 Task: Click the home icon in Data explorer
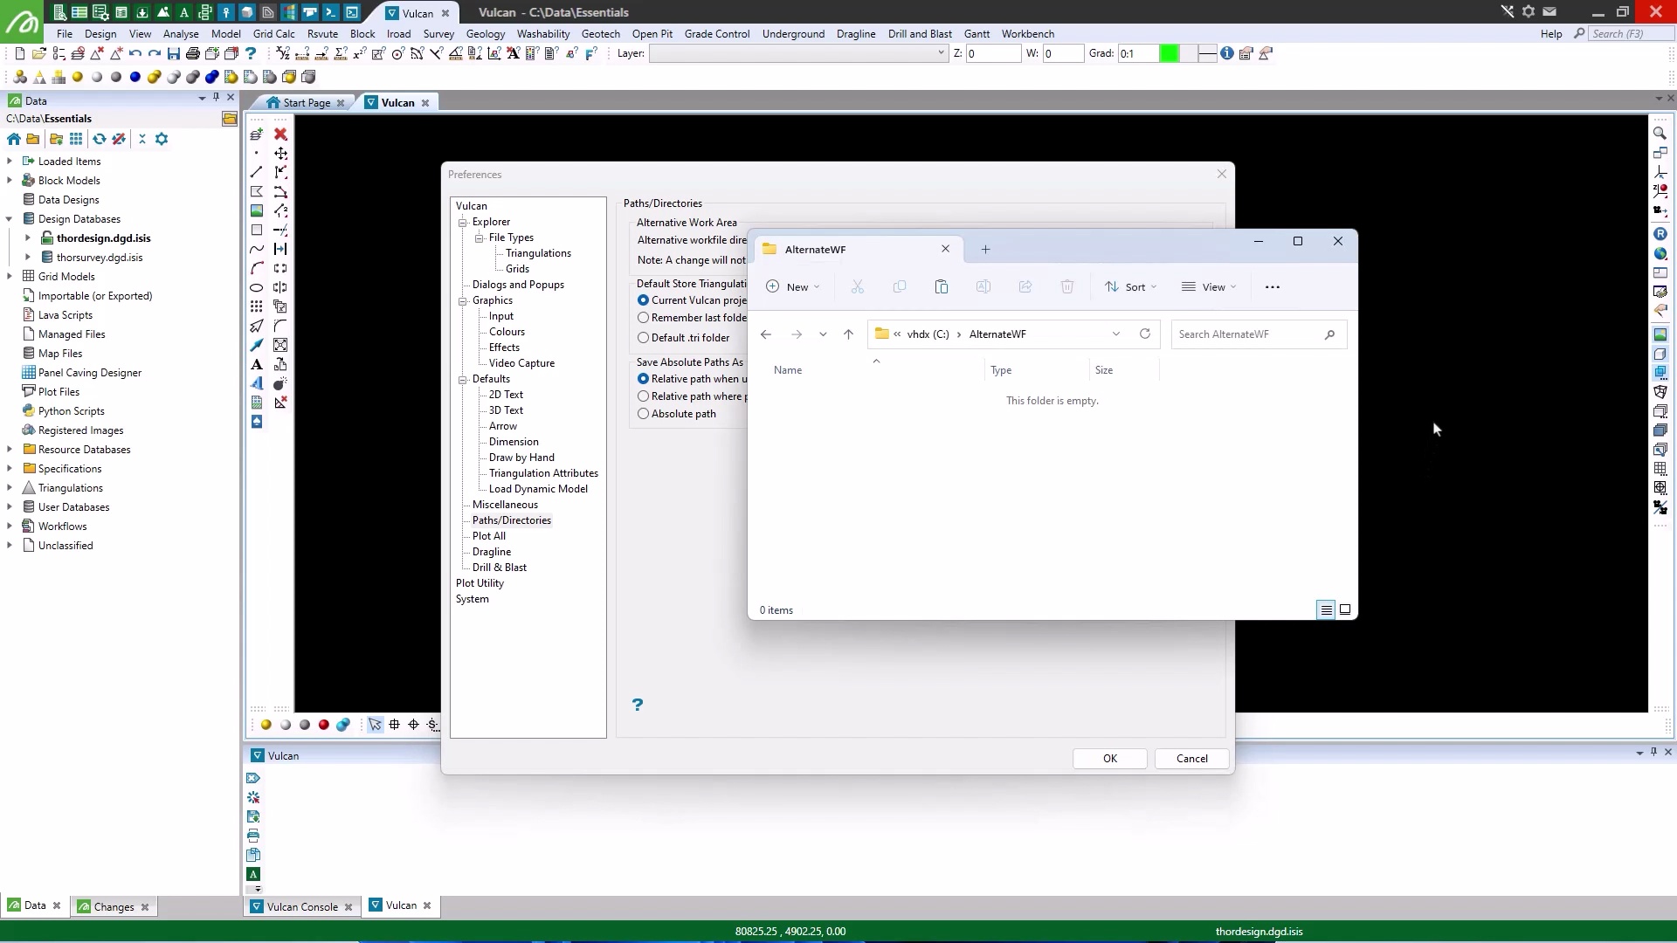[14, 139]
